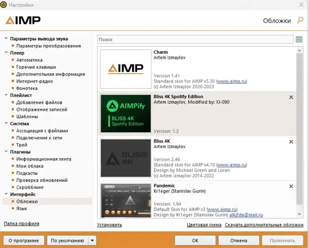Click the skin list scroll down arrow
The width and height of the screenshot is (309, 248).
tap(300, 214)
